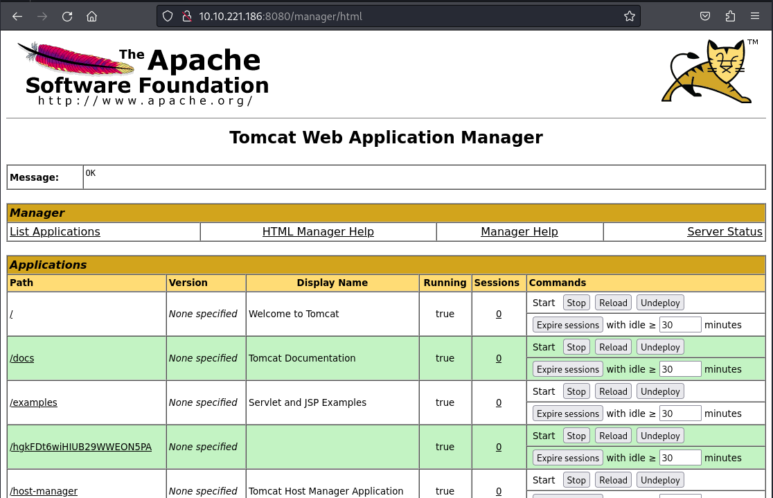Click idle minutes field for /hgkFDt6wiHIUB29WWEON5PA
This screenshot has height=498, width=773.
coord(679,458)
